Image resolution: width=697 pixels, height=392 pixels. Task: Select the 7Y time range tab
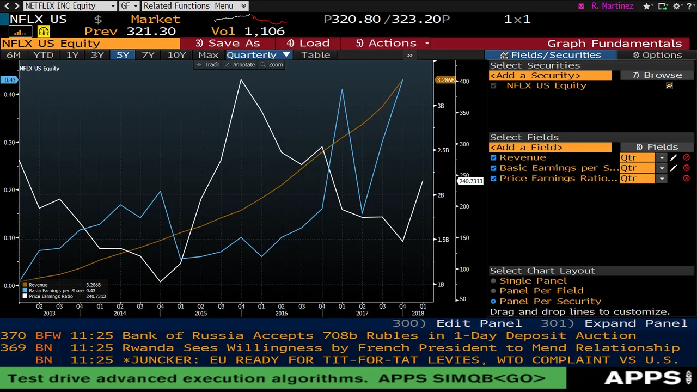pos(148,55)
